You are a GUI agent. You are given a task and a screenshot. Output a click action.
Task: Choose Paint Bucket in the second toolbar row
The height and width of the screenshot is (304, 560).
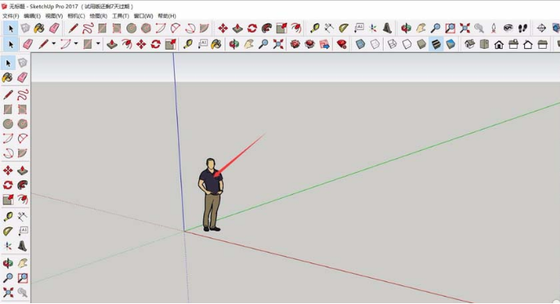pos(216,44)
